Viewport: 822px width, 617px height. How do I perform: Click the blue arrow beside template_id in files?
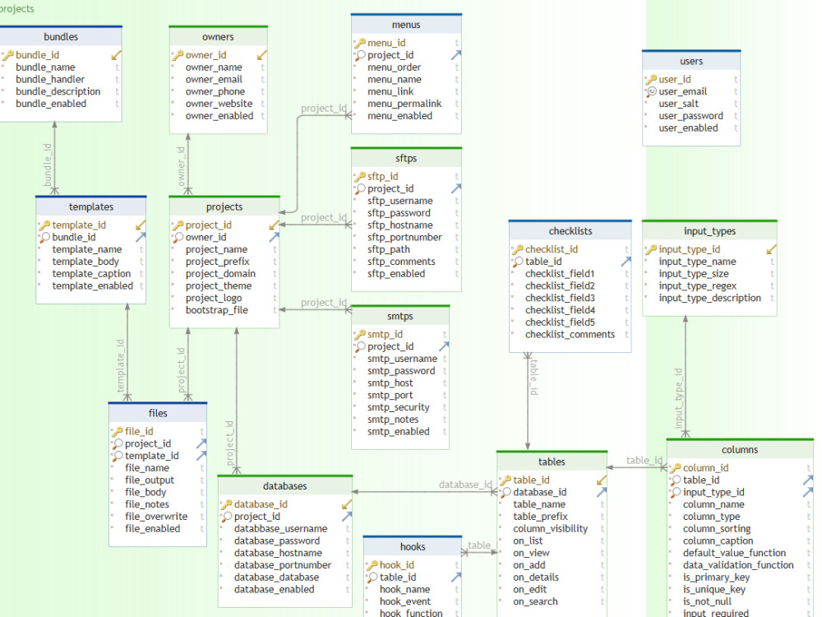click(x=203, y=455)
